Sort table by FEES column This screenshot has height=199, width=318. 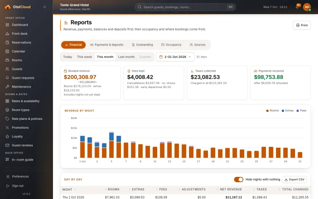pyautogui.click(x=162, y=189)
